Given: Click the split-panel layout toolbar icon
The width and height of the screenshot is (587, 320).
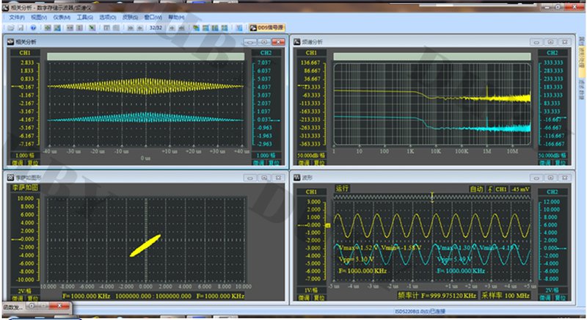Looking at the screenshot, I should coord(106,28).
